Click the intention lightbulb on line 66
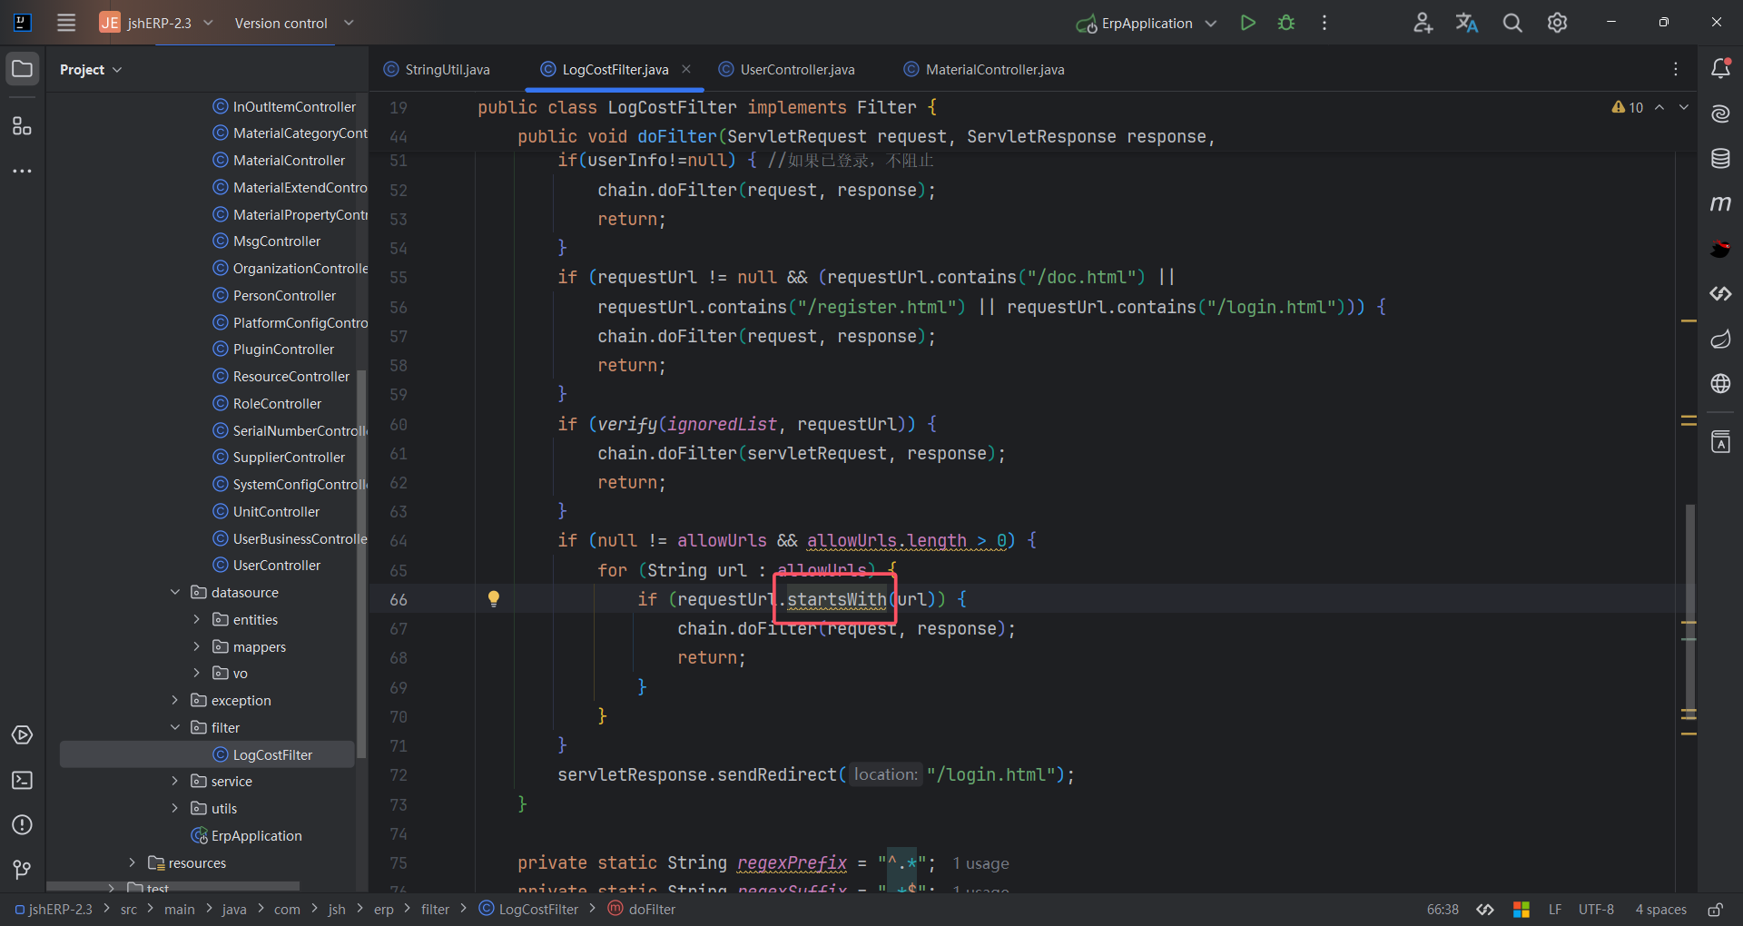The height and width of the screenshot is (926, 1743). [x=493, y=598]
